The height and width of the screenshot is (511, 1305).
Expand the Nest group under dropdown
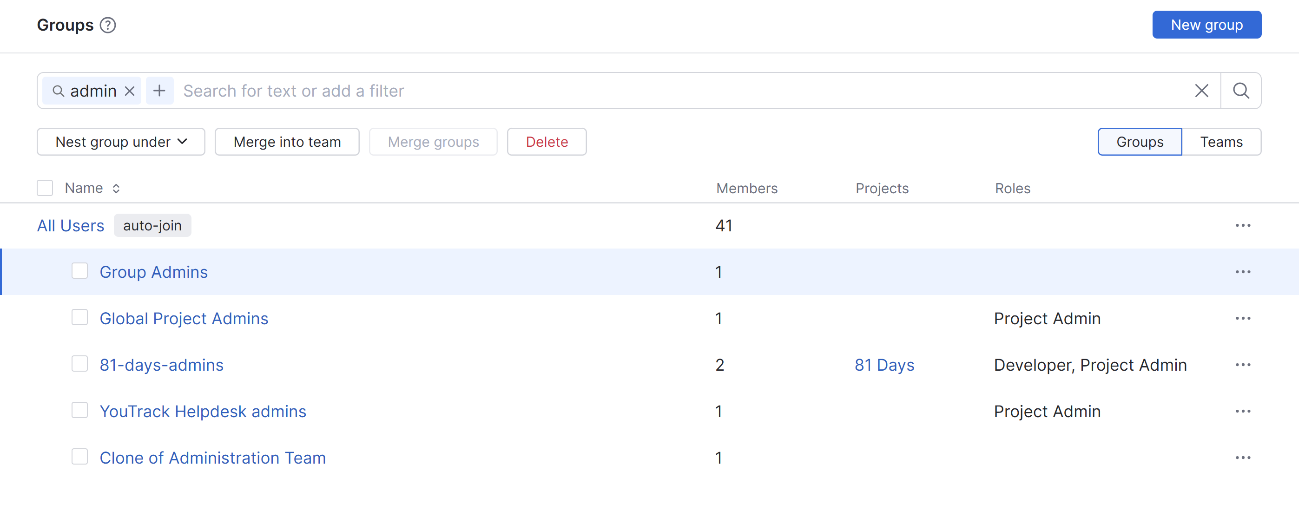120,142
